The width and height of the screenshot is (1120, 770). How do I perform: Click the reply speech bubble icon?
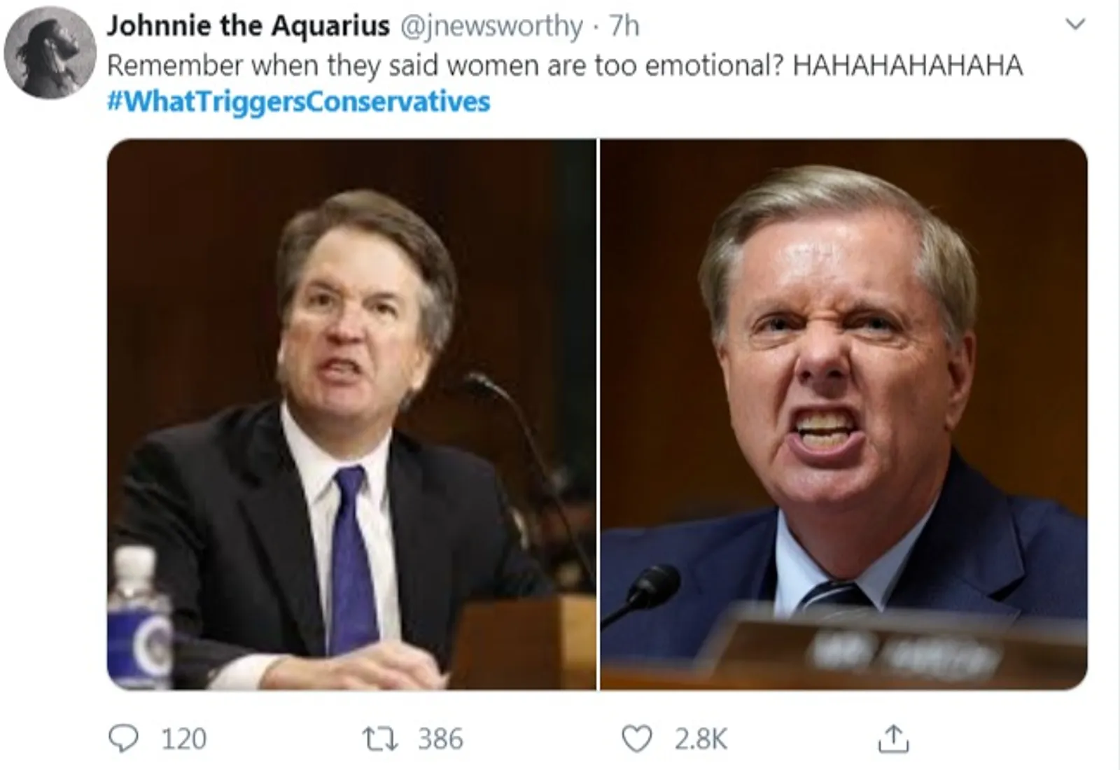[x=124, y=738]
